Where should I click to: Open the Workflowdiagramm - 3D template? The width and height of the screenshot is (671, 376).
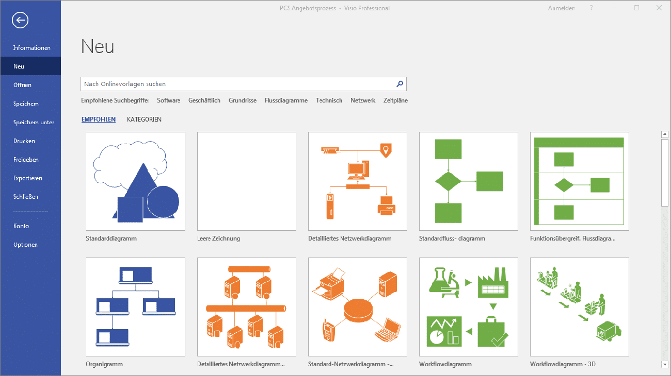579,306
